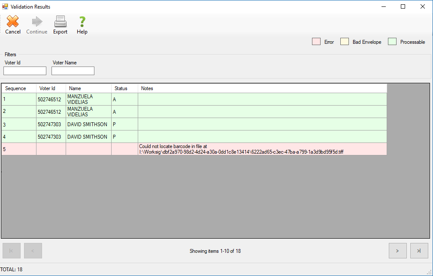Click the Error legend label
Image resolution: width=433 pixels, height=276 pixels.
pyautogui.click(x=329, y=42)
